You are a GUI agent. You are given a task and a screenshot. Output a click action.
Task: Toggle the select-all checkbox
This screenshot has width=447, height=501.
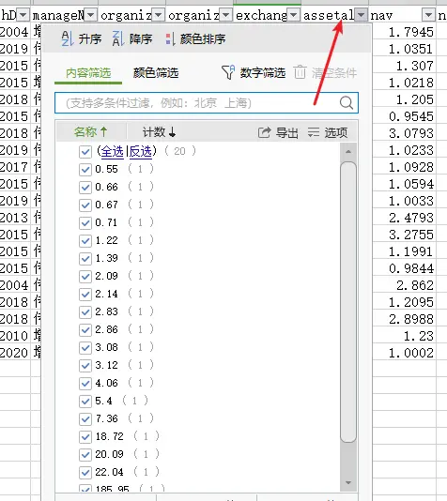click(x=85, y=152)
